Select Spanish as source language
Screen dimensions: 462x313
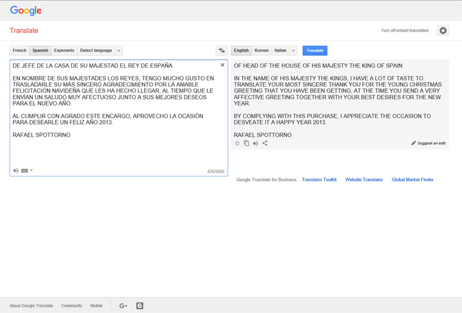[x=40, y=50]
